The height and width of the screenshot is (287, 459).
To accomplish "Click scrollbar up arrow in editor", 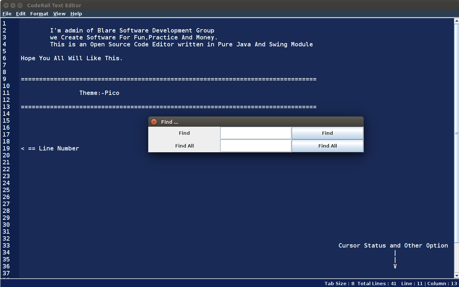I will click(456, 21).
